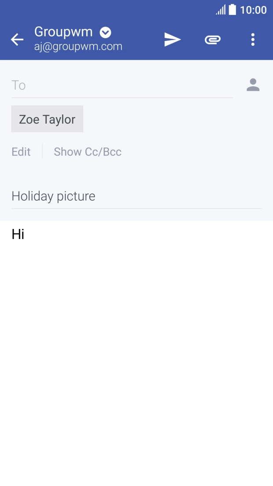Tap the aj@groupwm.com sender address

pos(78,47)
